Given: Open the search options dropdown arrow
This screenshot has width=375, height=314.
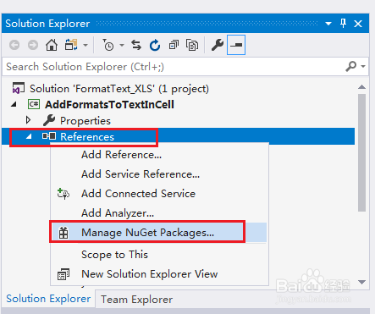Looking at the screenshot, I should (x=363, y=67).
